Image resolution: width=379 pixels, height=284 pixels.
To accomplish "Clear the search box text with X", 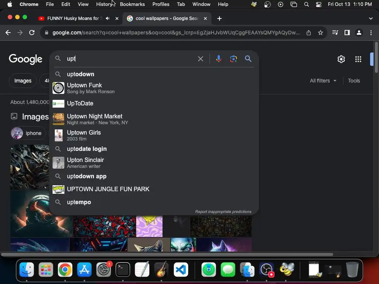I will coord(200,59).
